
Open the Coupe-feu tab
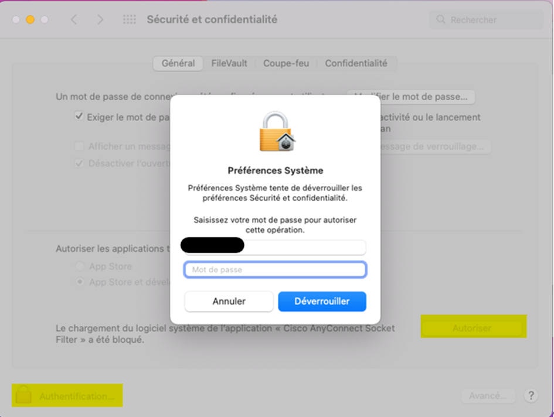[x=286, y=64]
